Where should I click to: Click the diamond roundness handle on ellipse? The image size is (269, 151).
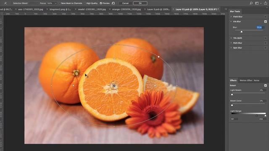click(x=158, y=57)
